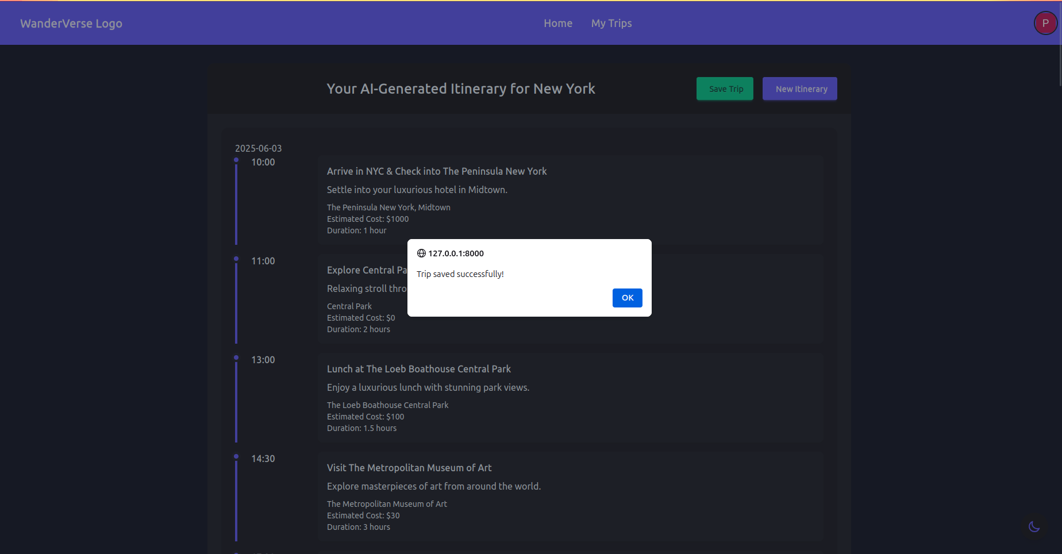Open My Trips from the navigation bar
Viewport: 1062px width, 554px height.
tap(611, 24)
